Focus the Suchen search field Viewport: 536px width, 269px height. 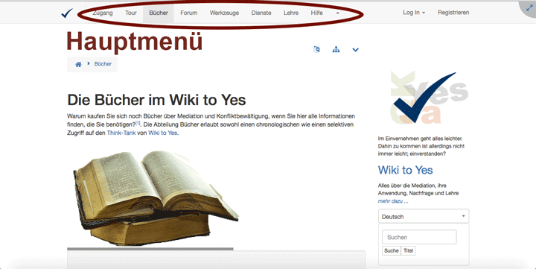coord(419,237)
